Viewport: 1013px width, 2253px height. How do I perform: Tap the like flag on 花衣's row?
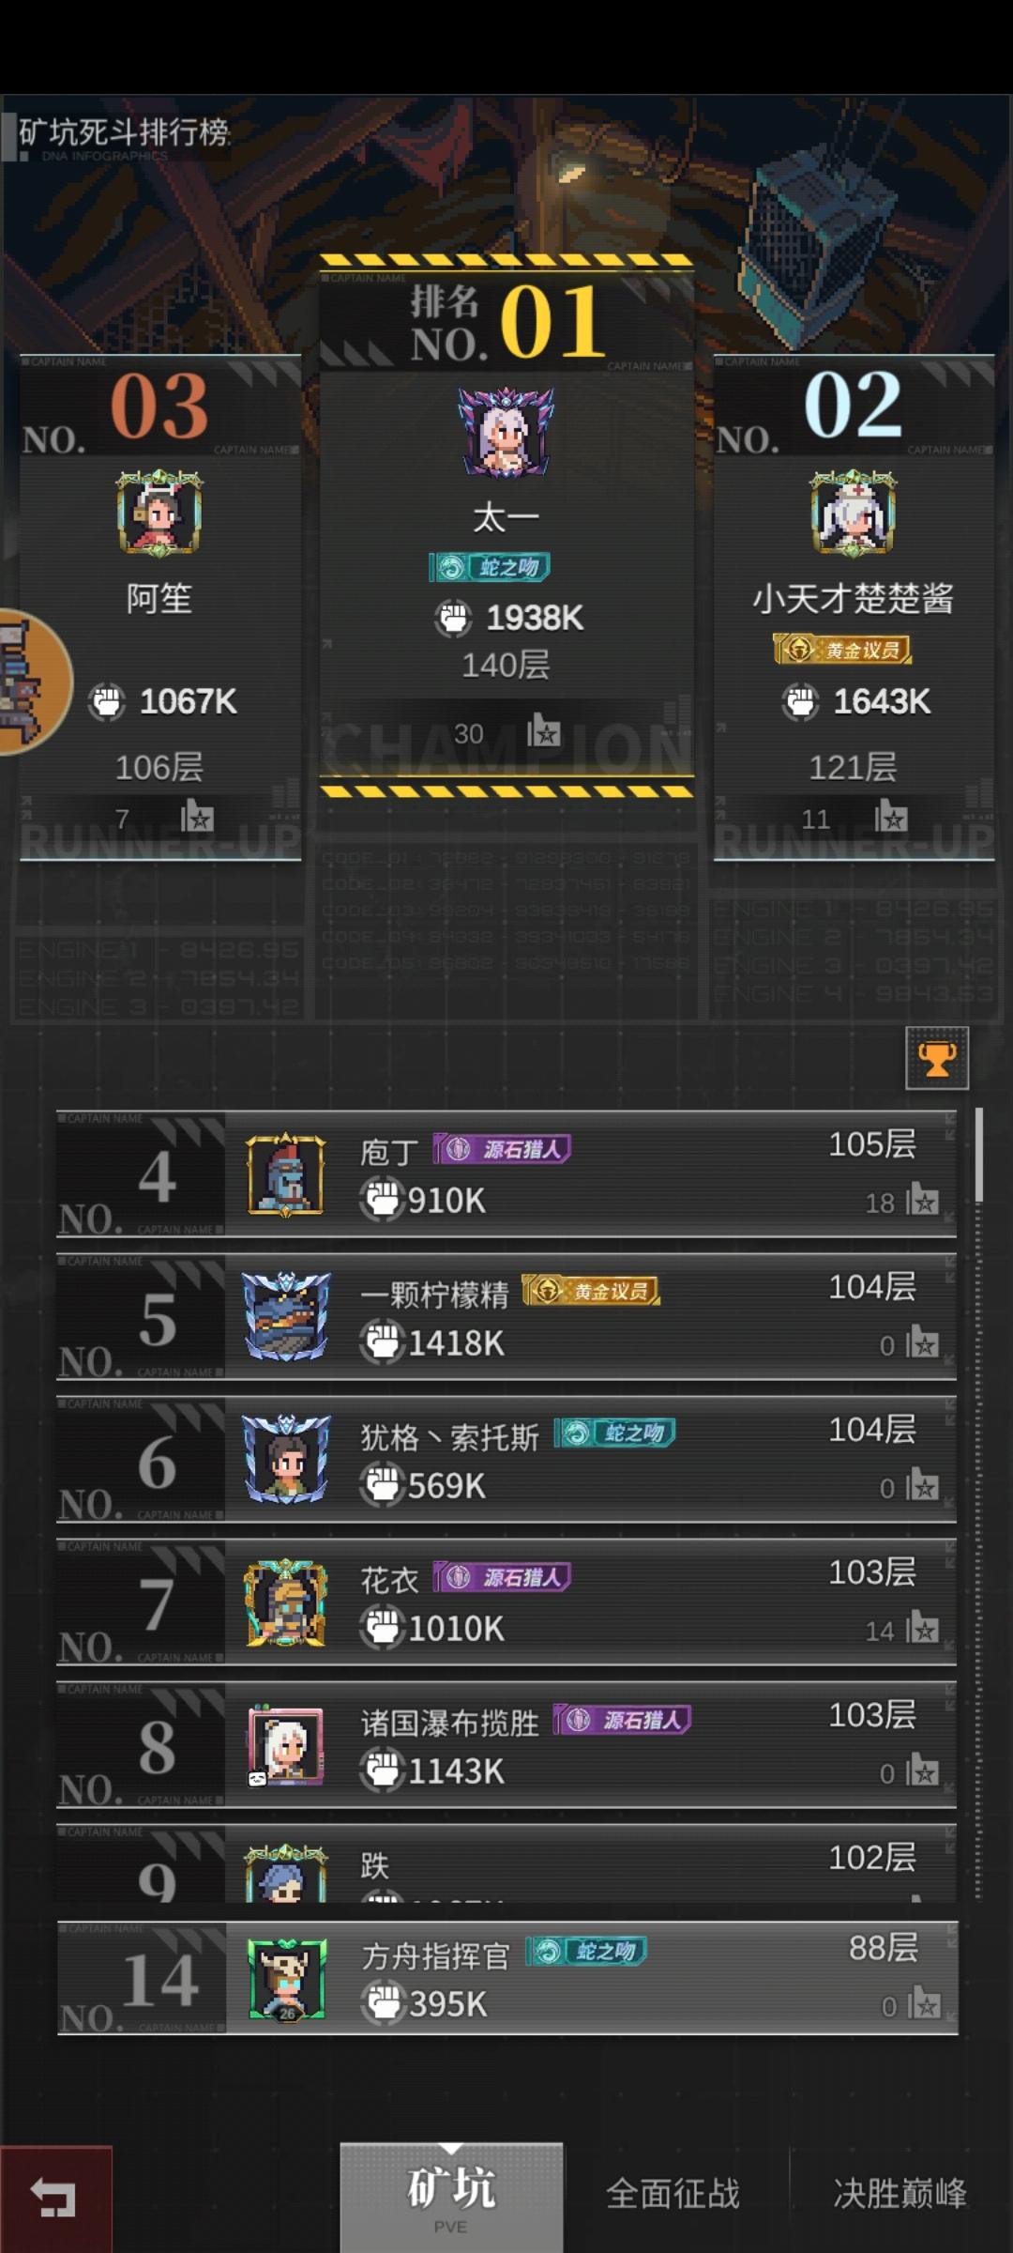coord(923,1628)
